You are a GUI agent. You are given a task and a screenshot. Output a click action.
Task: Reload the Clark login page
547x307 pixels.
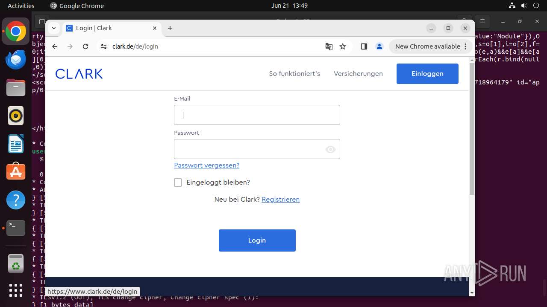pos(85,46)
